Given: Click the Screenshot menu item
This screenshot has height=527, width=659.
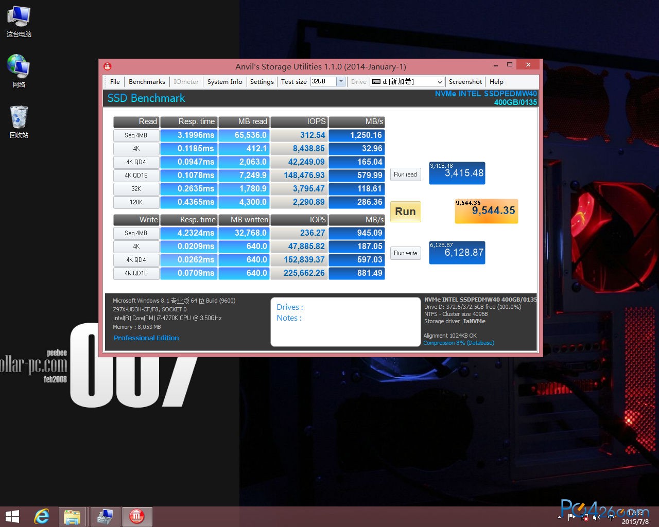Looking at the screenshot, I should (x=465, y=81).
